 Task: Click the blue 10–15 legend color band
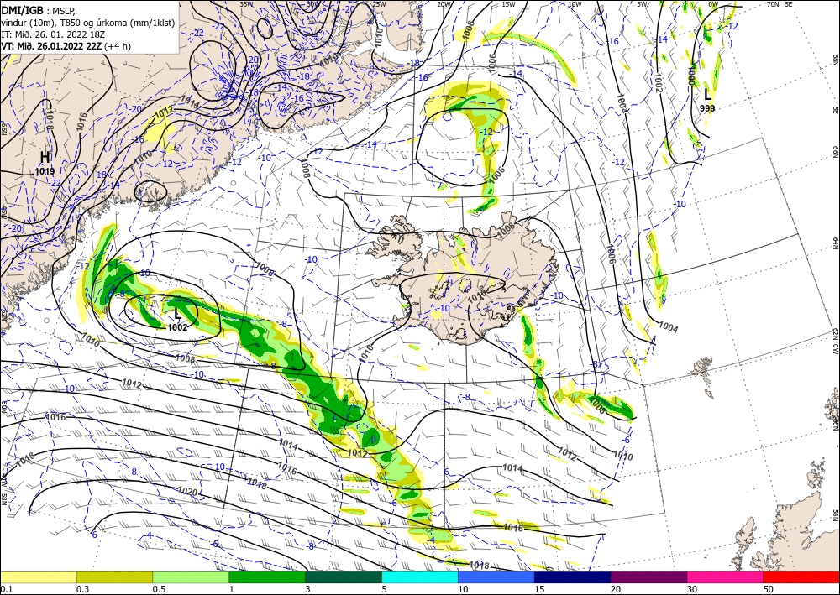coord(496,577)
